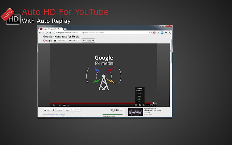This screenshot has height=145, width=232.
Task: Open the transcript icon button below video
Action: point(78,110)
